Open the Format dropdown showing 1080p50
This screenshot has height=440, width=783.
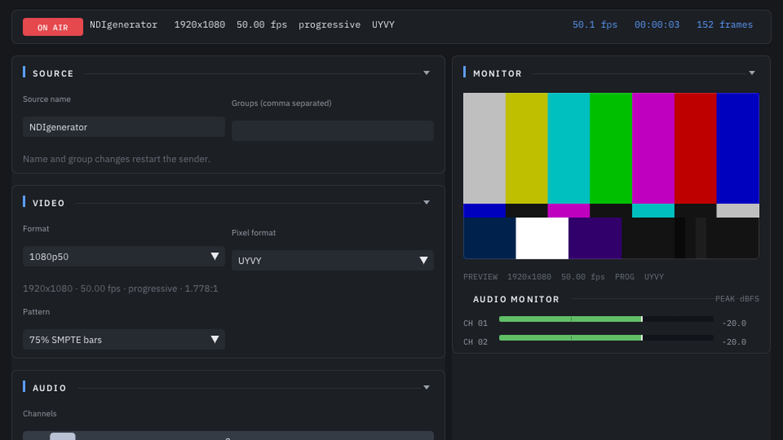(124, 257)
